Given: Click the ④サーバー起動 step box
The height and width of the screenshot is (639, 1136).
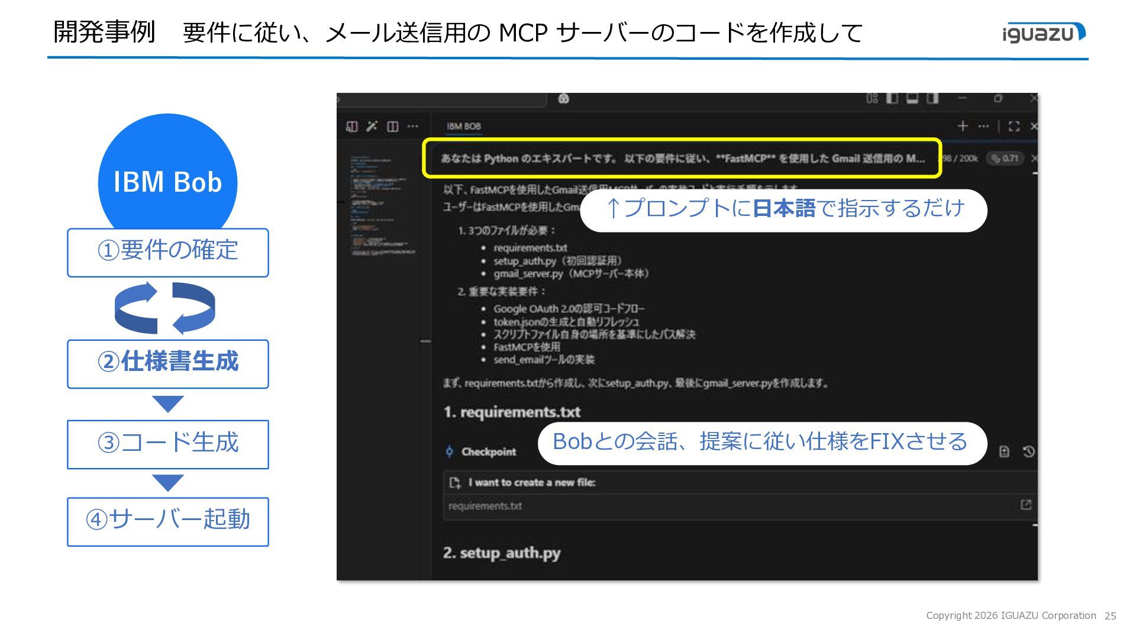Looking at the screenshot, I should 168,521.
